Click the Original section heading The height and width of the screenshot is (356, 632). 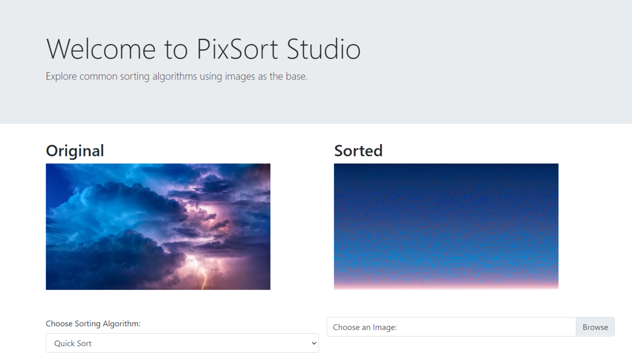click(75, 150)
